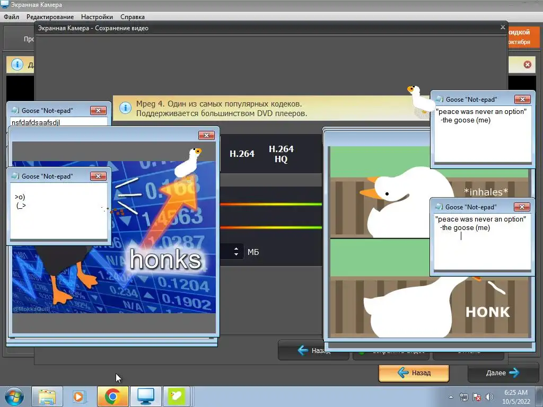Screen dimensions: 543x407
Task: Click the notepad icon in upper-right Not-epad title
Action: [x=440, y=99]
